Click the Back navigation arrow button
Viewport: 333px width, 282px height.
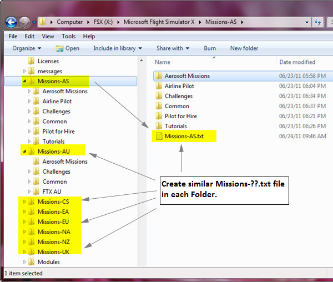pyautogui.click(x=11, y=22)
